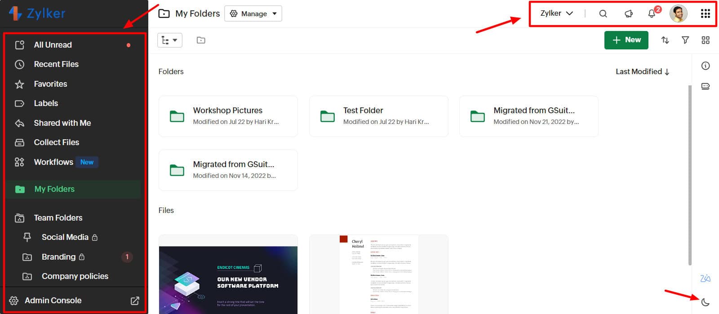This screenshot has height=314, width=719.
Task: Open the notifications bell
Action: [x=652, y=13]
